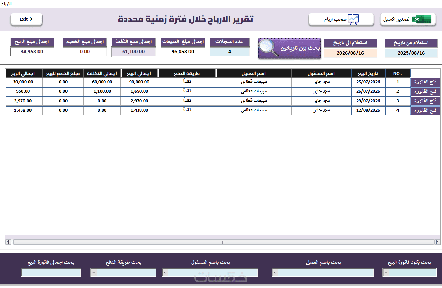Expand the payment method search dropdown
Screen dimensions: 442x288
(94, 273)
